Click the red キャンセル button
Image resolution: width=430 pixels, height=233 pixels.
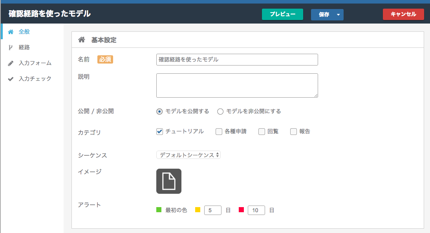tap(403, 14)
